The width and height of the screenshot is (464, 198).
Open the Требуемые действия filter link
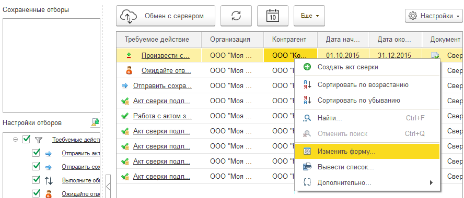(x=76, y=140)
